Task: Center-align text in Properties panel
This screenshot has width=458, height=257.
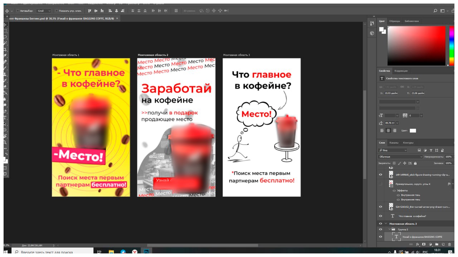Action: [x=388, y=131]
